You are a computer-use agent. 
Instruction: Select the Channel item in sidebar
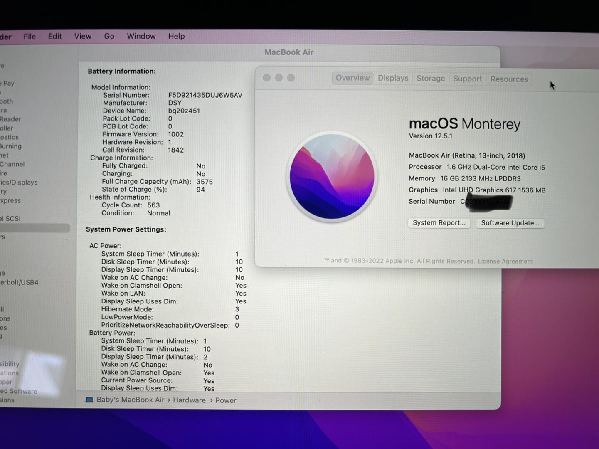12,164
